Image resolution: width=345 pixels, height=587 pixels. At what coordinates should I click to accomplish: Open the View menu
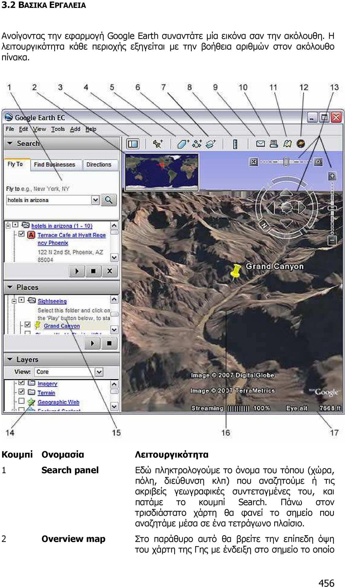pyautogui.click(x=39, y=129)
